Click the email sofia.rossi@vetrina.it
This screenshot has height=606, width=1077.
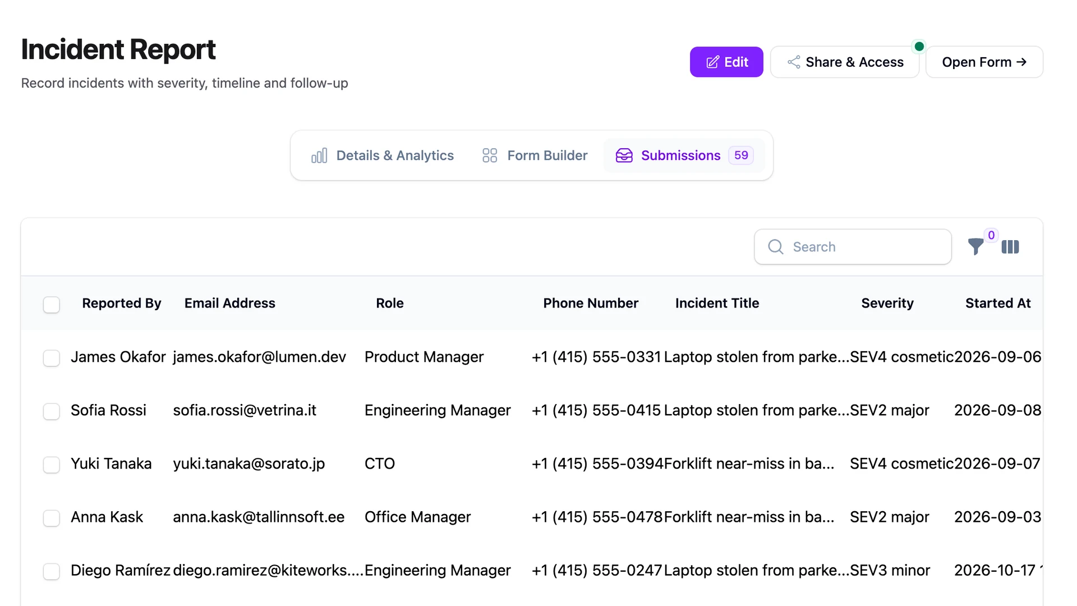point(245,410)
